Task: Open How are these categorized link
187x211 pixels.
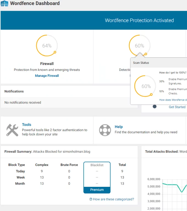Action: click(113, 199)
